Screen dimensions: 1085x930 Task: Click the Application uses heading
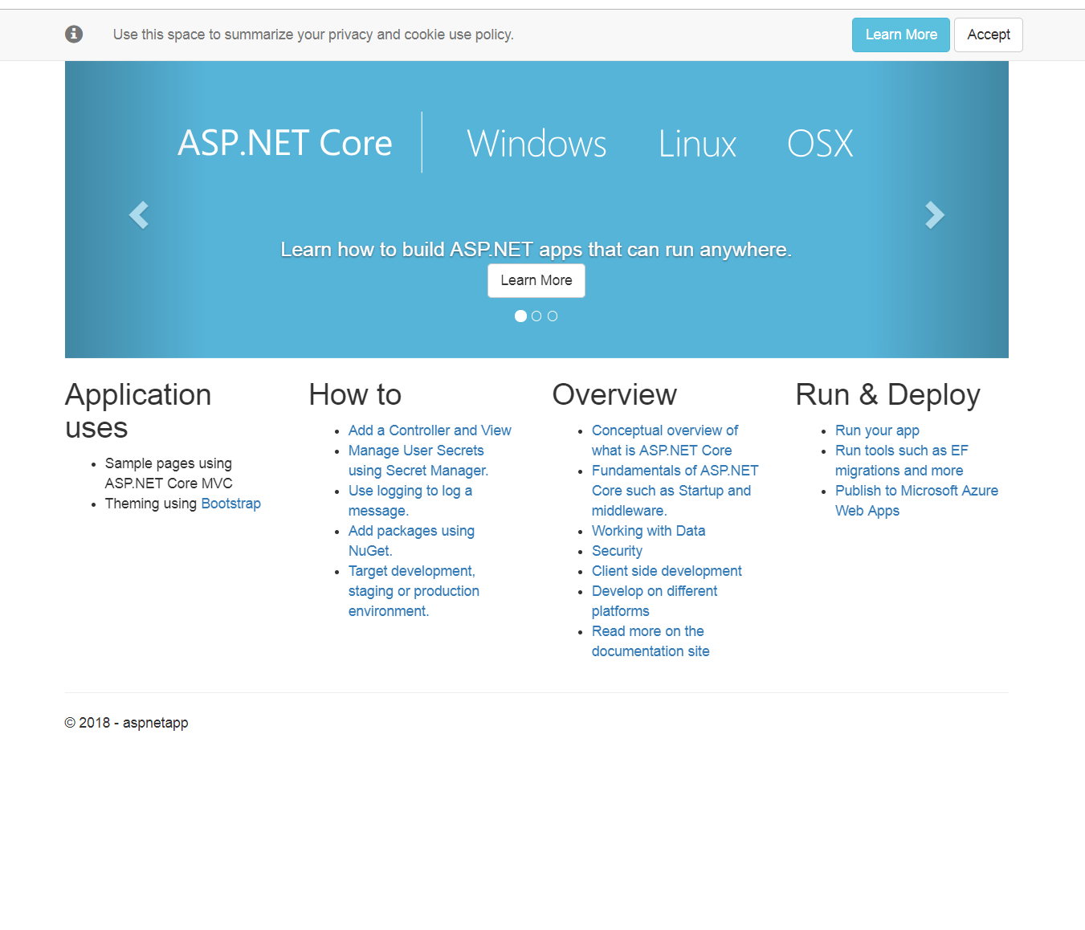click(x=138, y=411)
